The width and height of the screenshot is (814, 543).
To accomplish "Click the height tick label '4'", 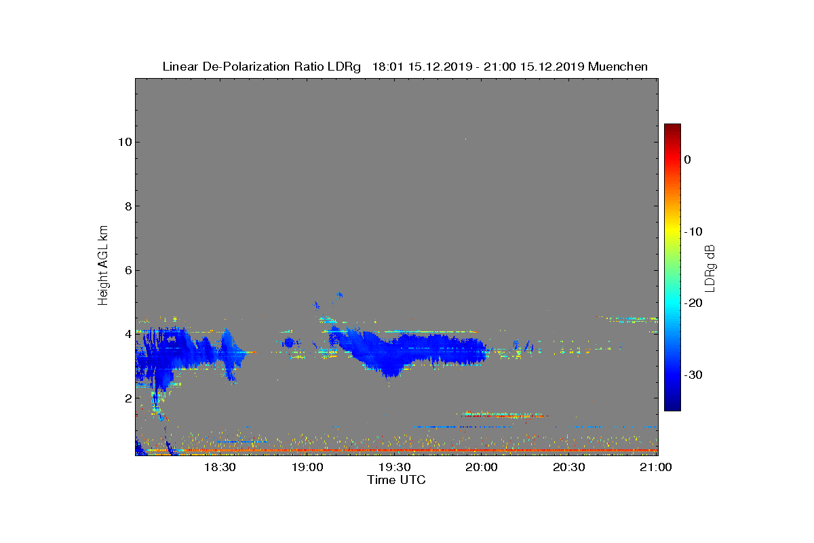I will [x=127, y=334].
